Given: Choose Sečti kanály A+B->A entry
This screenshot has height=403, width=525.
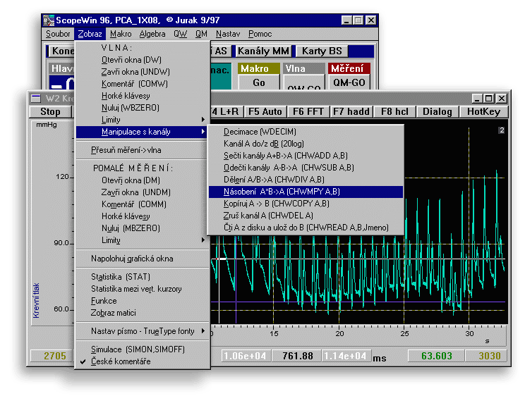Looking at the screenshot, I should (x=306, y=156).
